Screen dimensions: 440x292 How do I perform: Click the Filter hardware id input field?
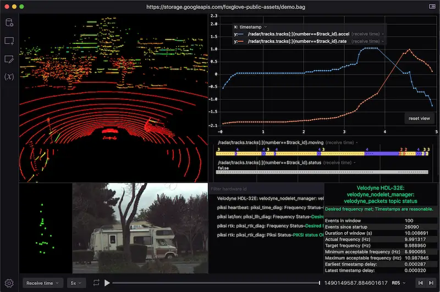click(266, 189)
